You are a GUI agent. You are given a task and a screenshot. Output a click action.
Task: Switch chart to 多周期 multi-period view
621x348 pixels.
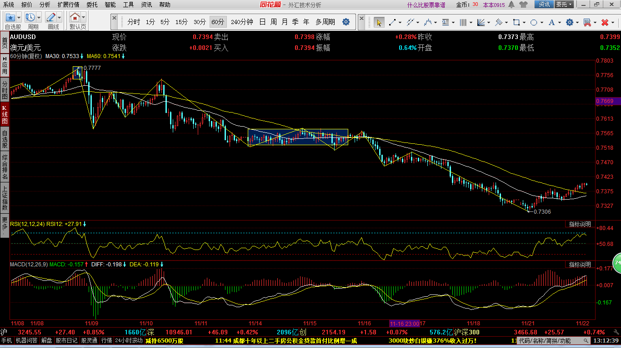pos(325,22)
